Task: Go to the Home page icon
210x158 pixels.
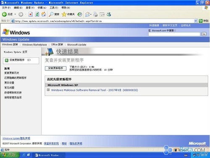Action: (44, 14)
